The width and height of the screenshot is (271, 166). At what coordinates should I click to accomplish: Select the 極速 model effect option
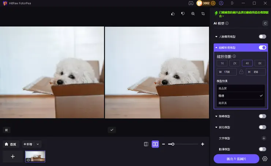click(241, 96)
